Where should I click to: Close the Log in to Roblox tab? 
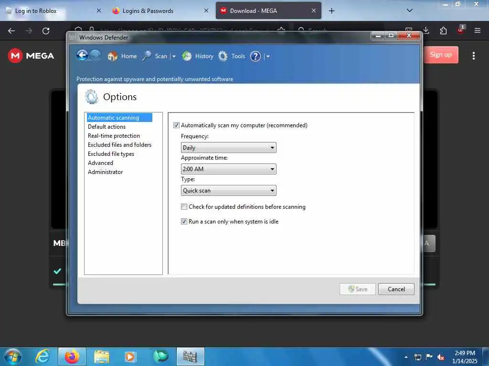99,10
